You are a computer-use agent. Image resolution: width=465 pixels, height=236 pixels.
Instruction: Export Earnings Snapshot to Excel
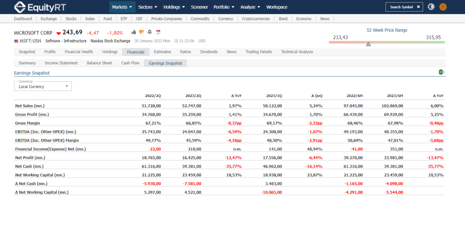pyautogui.click(x=442, y=72)
